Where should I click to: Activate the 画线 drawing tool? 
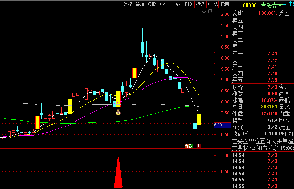click(x=176, y=4)
